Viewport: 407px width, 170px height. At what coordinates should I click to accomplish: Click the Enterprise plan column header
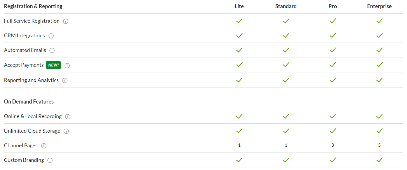379,6
